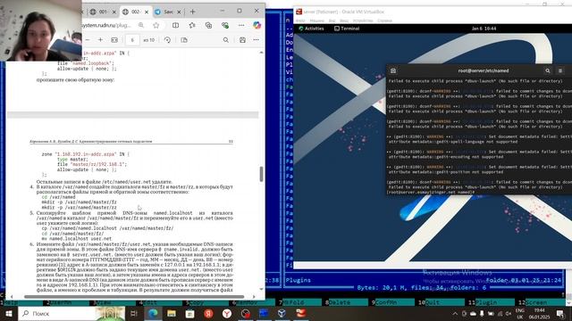This screenshot has width=572, height=321.
Task: Rotate the PDF document
Action: [x=167, y=39]
